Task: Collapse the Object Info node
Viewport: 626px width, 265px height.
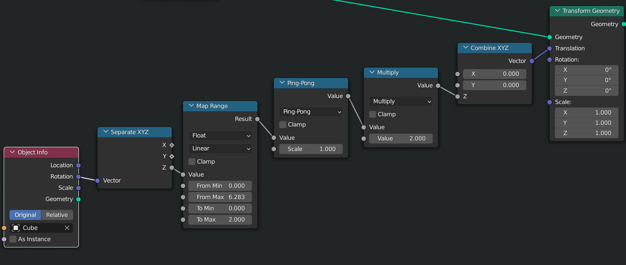Action: point(12,152)
